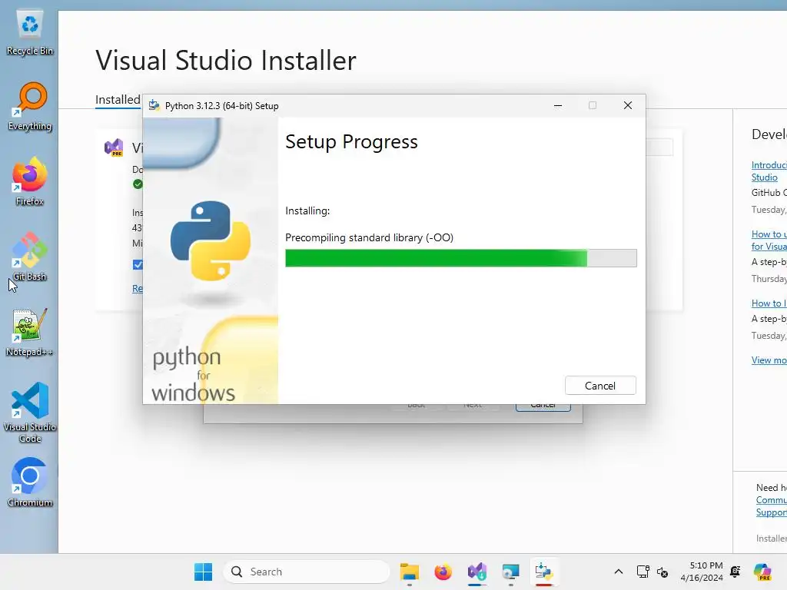Open the Firefox desktop shortcut
The height and width of the screenshot is (590, 787).
[30, 181]
